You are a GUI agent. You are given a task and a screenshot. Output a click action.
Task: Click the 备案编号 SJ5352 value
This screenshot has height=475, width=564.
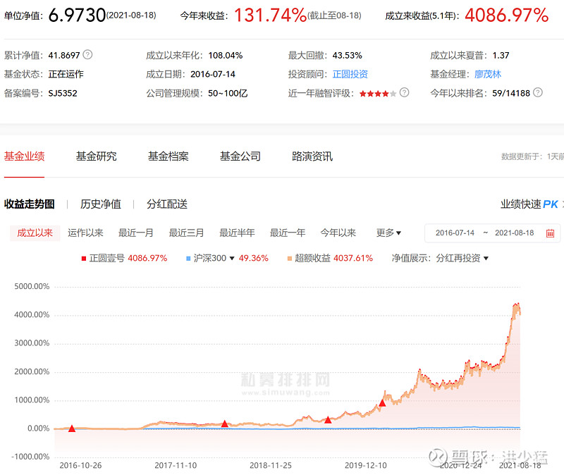[x=63, y=93]
